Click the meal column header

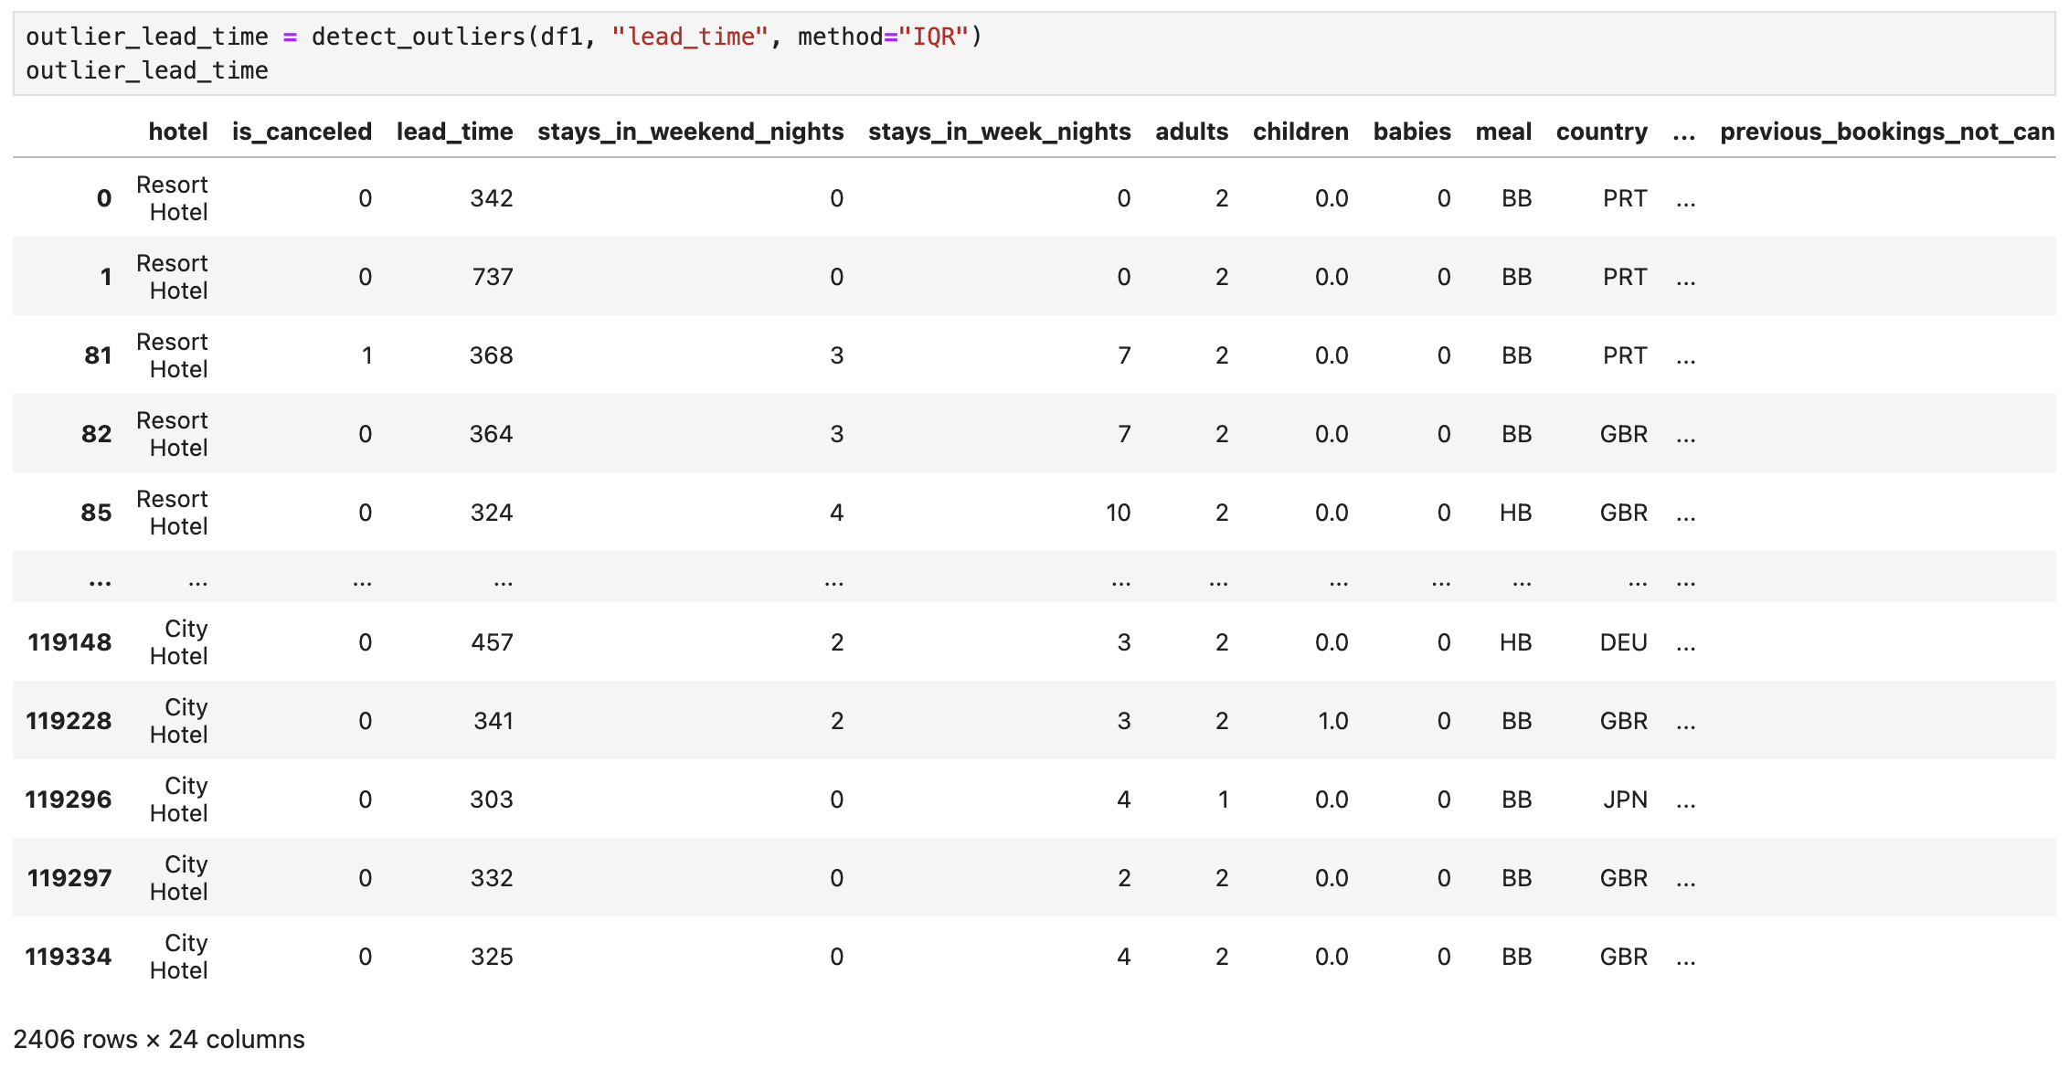tap(1502, 132)
